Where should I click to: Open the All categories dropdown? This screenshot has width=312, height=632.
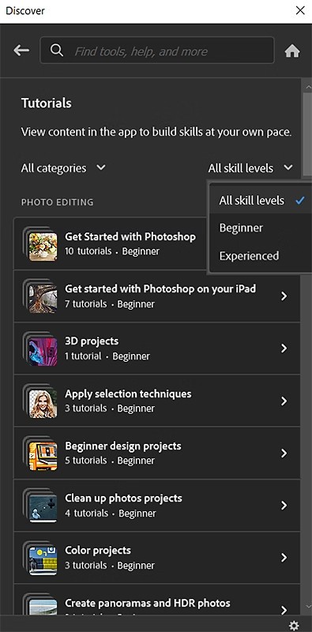(63, 168)
